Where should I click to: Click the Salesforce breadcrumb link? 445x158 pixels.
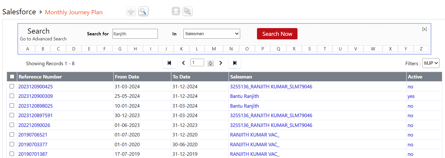(19, 12)
